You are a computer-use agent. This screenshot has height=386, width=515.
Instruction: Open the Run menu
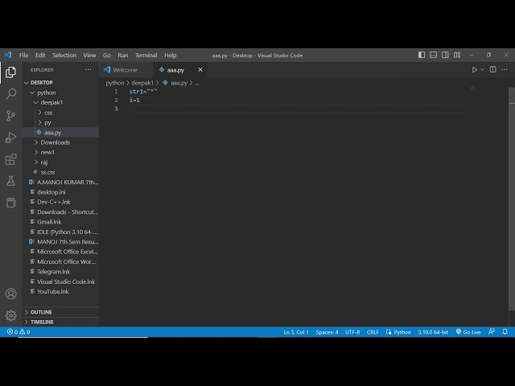tap(123, 55)
